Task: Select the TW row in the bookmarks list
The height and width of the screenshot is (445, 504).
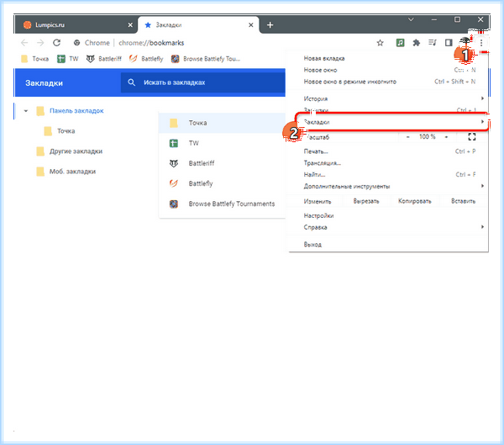Action: (x=222, y=143)
